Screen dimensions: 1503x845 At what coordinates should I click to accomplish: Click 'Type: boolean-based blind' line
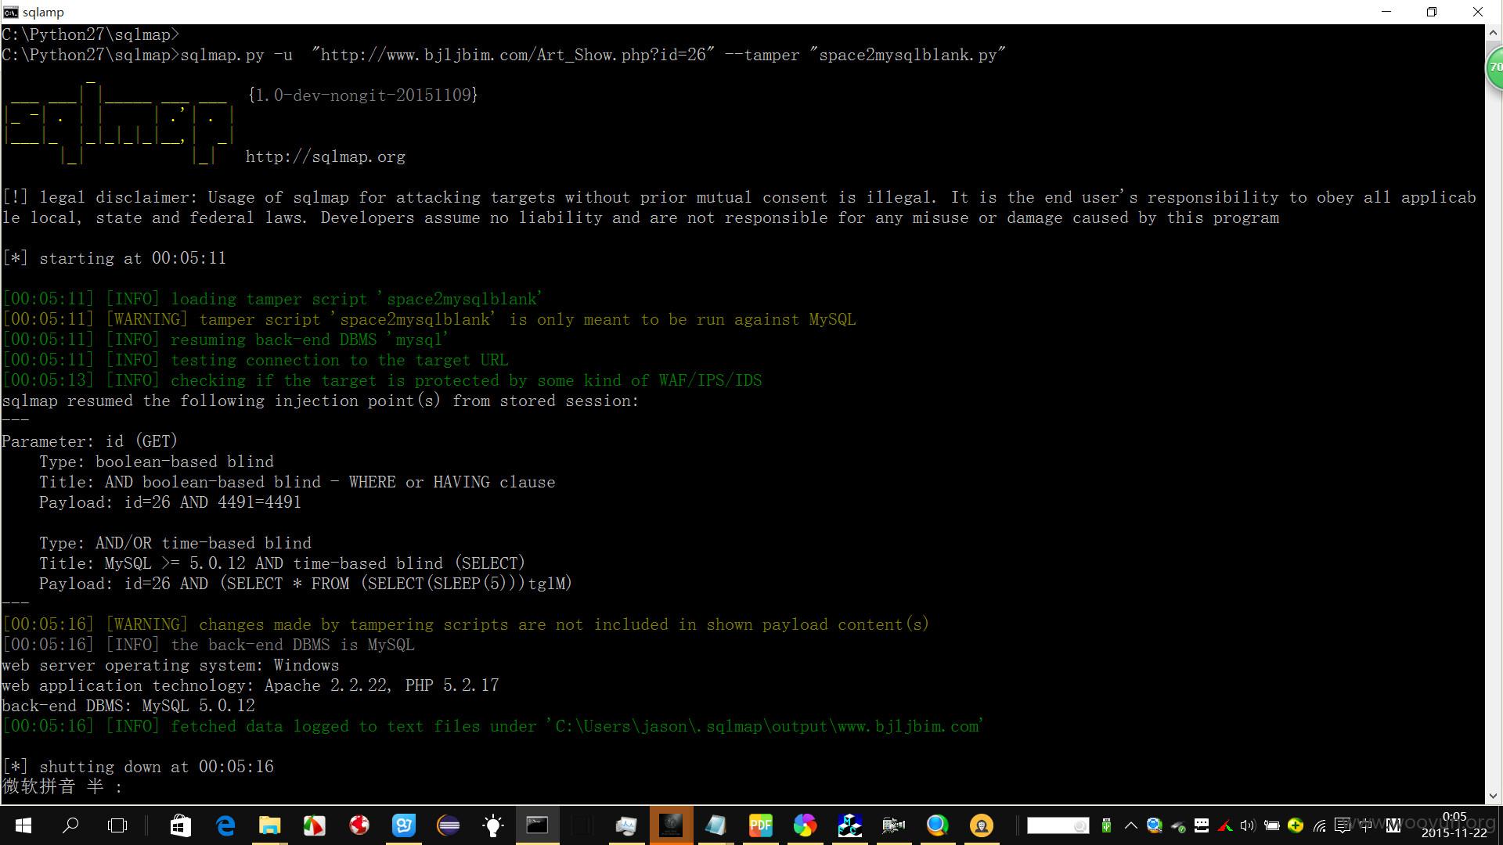click(157, 462)
